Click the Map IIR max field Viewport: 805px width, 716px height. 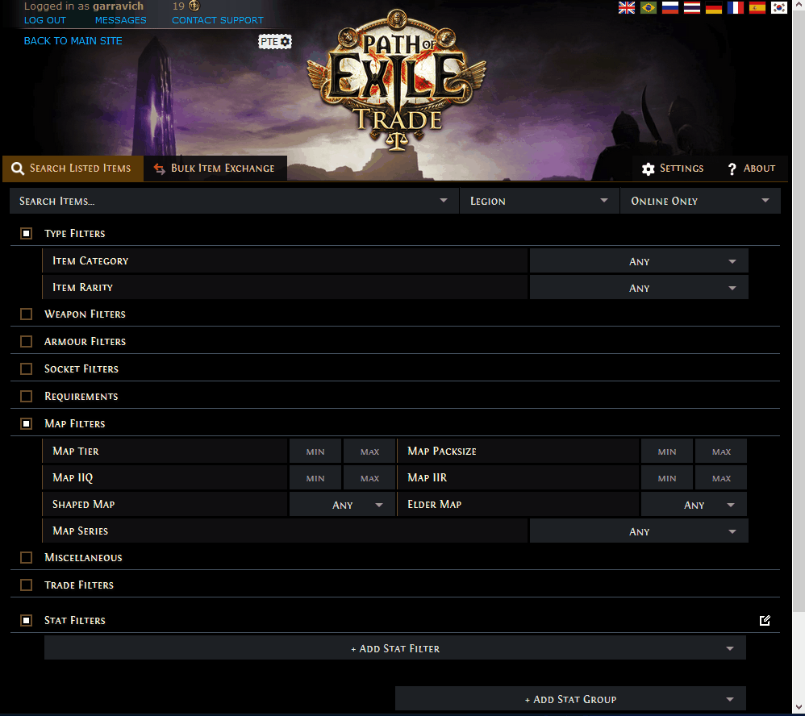pos(721,478)
